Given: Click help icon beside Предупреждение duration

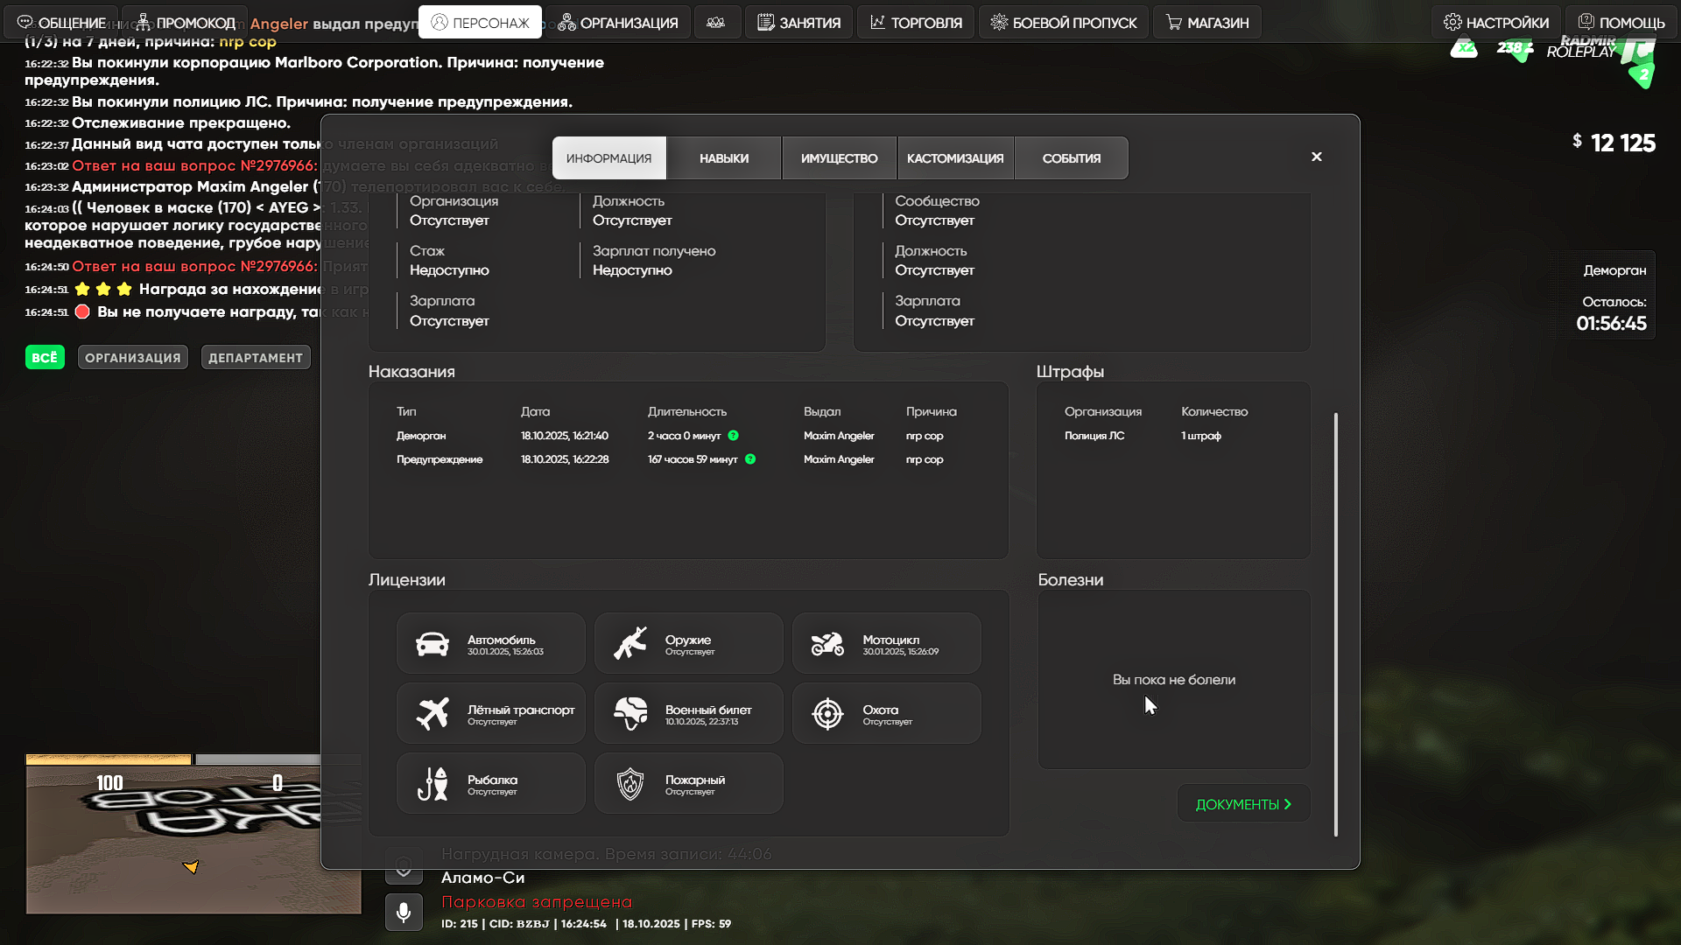Looking at the screenshot, I should coord(750,459).
